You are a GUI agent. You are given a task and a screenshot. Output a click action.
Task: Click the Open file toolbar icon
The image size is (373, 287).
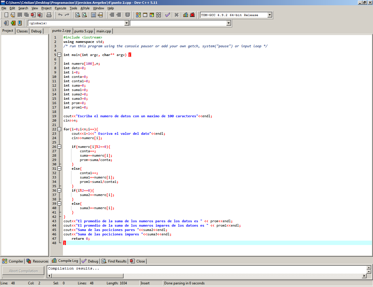(13, 15)
